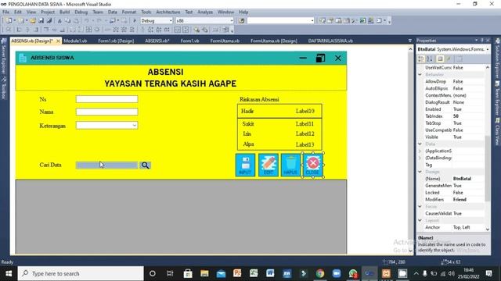
Task: Open the Keterangan combo box on the form
Action: (x=135, y=125)
